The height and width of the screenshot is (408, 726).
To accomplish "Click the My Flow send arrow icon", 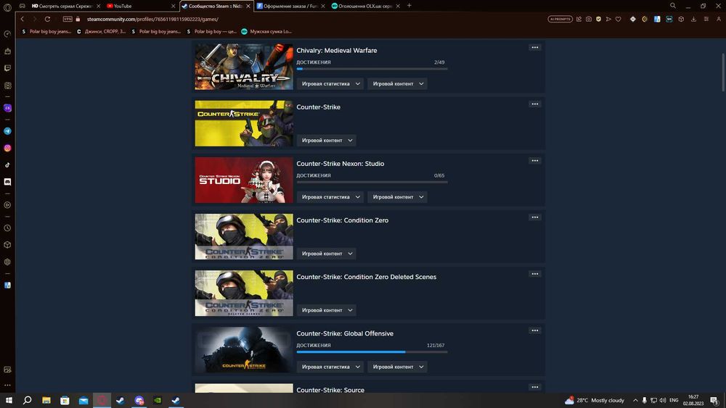I will (608, 19).
